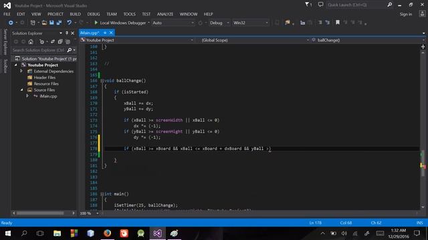428x240 pixels.
Task: Toggle auto-hide pin on Solution Explorer
Action: pos(67,33)
